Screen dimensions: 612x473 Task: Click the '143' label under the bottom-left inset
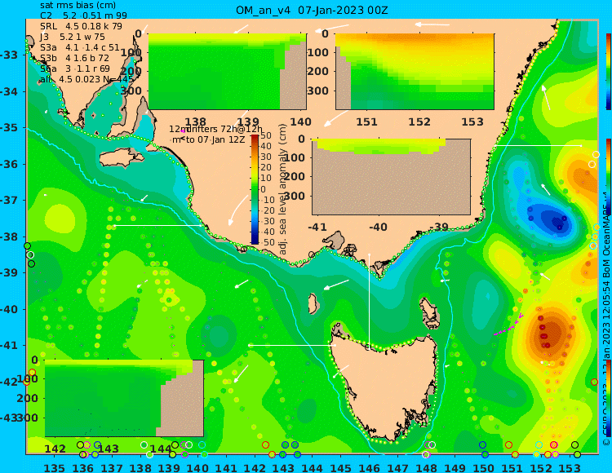tap(108, 449)
